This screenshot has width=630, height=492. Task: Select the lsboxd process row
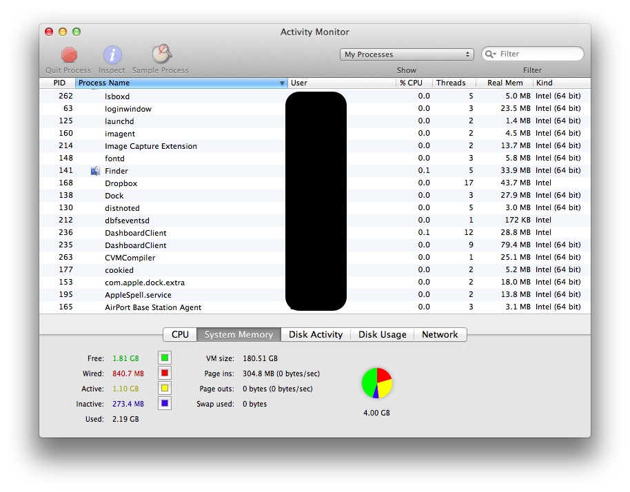(x=315, y=96)
